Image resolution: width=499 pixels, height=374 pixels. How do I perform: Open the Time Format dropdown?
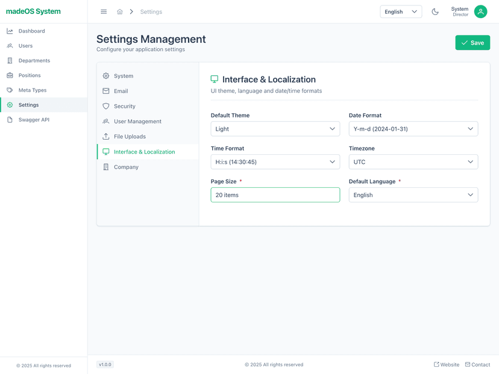coord(275,162)
